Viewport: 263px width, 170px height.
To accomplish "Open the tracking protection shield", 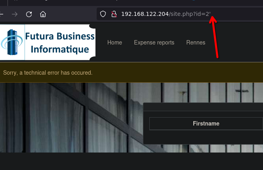I will coord(103,14).
